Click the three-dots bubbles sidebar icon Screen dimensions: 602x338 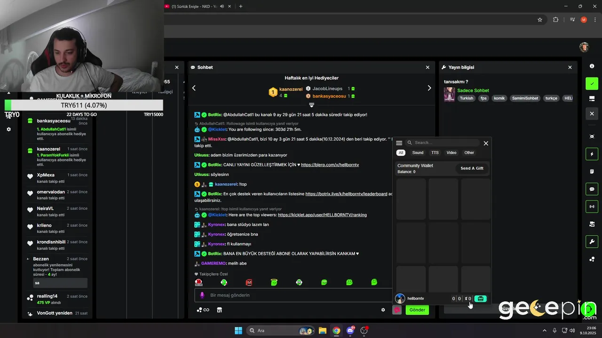(592, 259)
